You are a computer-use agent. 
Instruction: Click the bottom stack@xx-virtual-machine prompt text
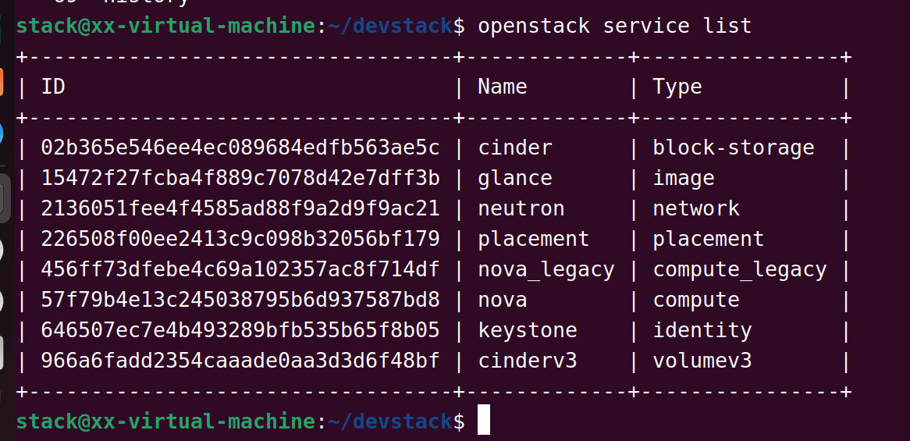(x=165, y=421)
